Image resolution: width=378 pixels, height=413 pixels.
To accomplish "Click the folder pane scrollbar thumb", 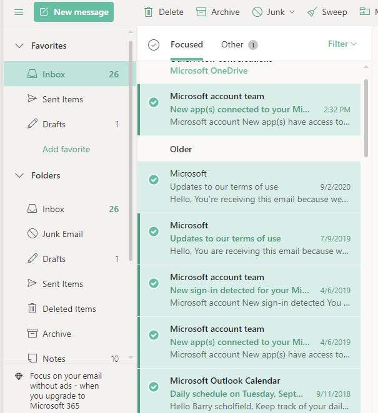I will pos(131,151).
